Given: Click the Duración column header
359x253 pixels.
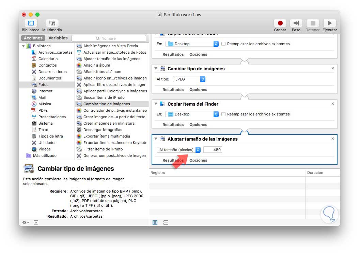Looking at the screenshot, I should 323,173.
